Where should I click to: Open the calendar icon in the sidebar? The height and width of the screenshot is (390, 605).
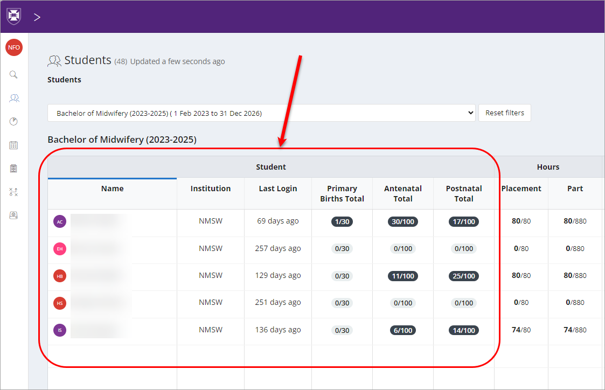pos(13,144)
